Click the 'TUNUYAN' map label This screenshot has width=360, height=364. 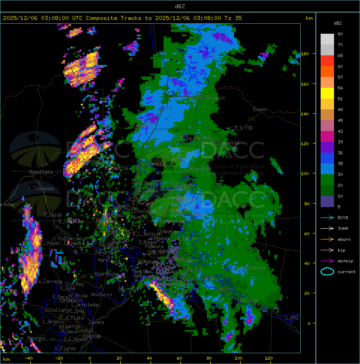coord(92,336)
